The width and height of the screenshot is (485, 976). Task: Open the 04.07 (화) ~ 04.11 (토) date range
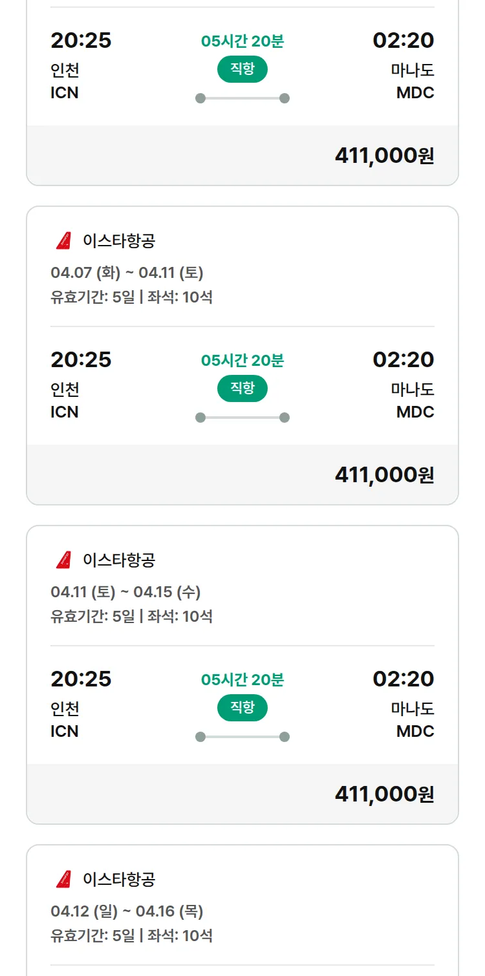[x=127, y=273]
